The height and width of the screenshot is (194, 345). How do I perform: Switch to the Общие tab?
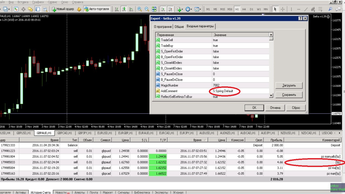tap(179, 27)
